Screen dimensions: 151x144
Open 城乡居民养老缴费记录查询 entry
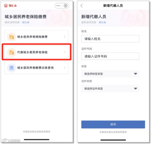(37, 68)
